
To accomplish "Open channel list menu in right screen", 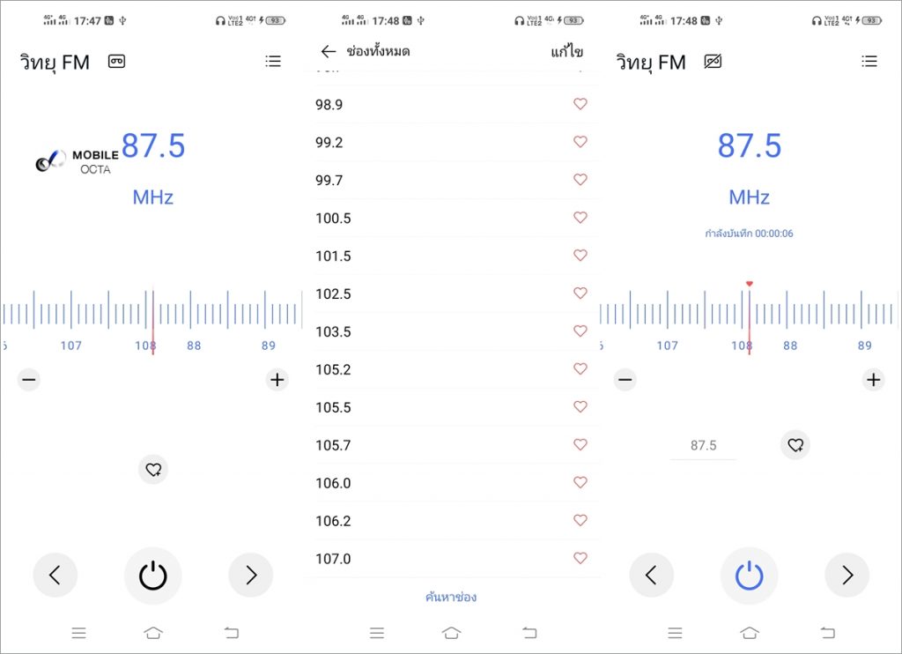I will [869, 62].
